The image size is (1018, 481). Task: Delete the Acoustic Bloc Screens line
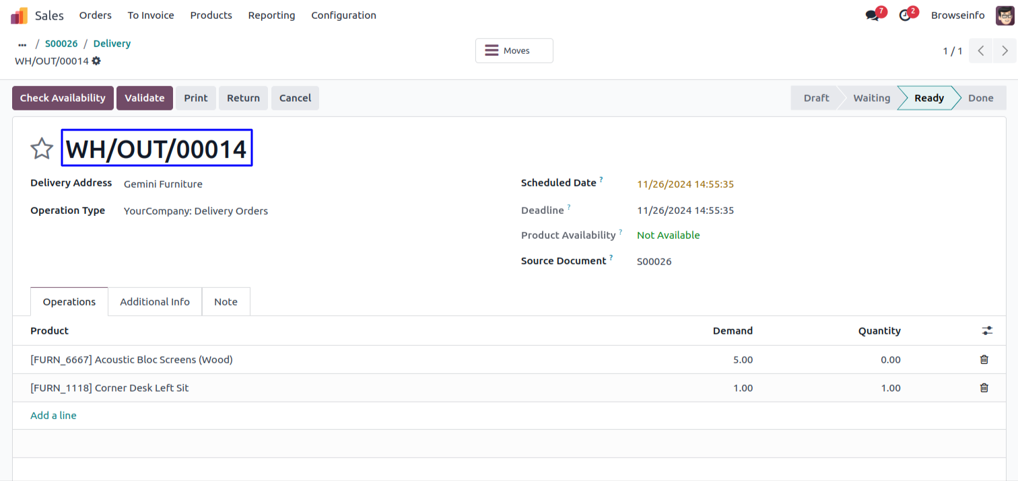(984, 360)
